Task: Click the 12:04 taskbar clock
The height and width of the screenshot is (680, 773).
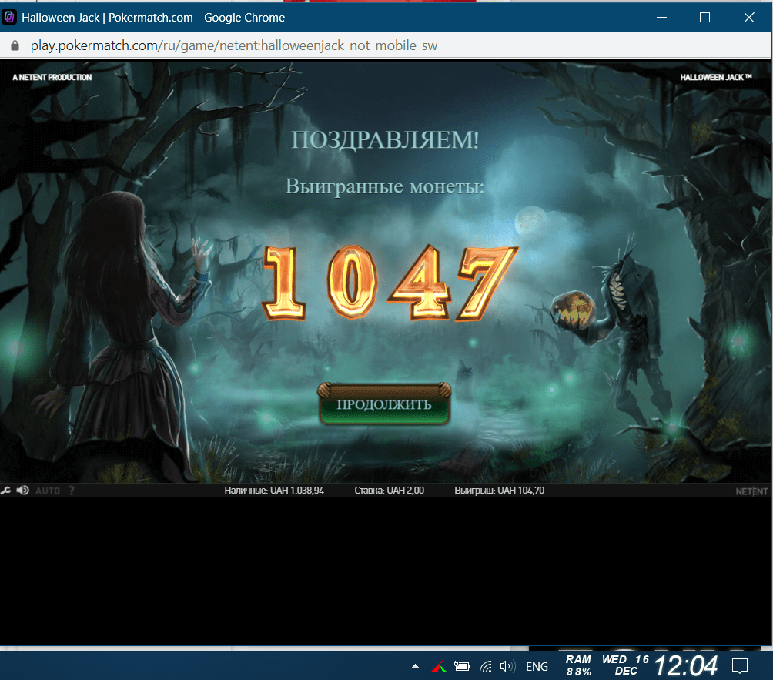Action: tap(686, 665)
